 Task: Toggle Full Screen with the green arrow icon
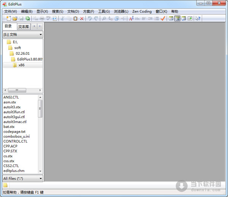coord(190,19)
